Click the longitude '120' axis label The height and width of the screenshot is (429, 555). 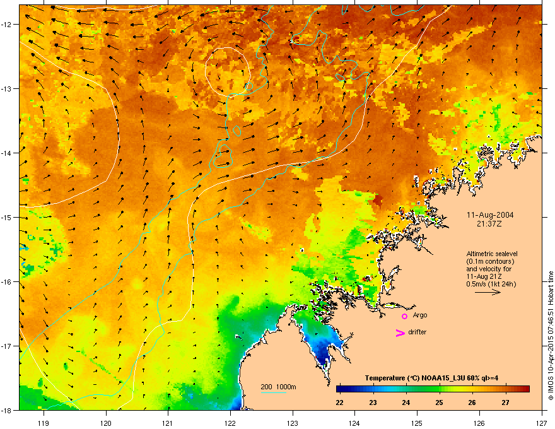pyautogui.click(x=106, y=423)
